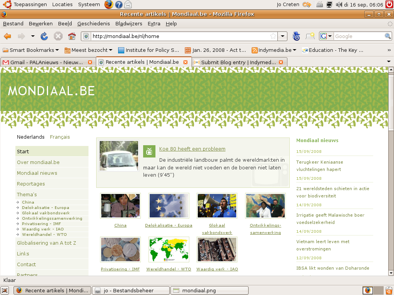Focus the URL address field
Image resolution: width=394 pixels, height=295 pixels.
[180, 36]
